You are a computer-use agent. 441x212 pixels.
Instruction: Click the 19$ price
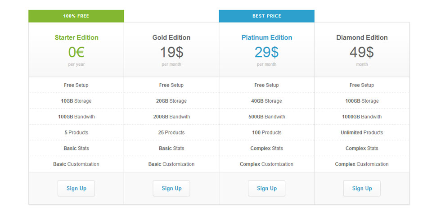(171, 52)
